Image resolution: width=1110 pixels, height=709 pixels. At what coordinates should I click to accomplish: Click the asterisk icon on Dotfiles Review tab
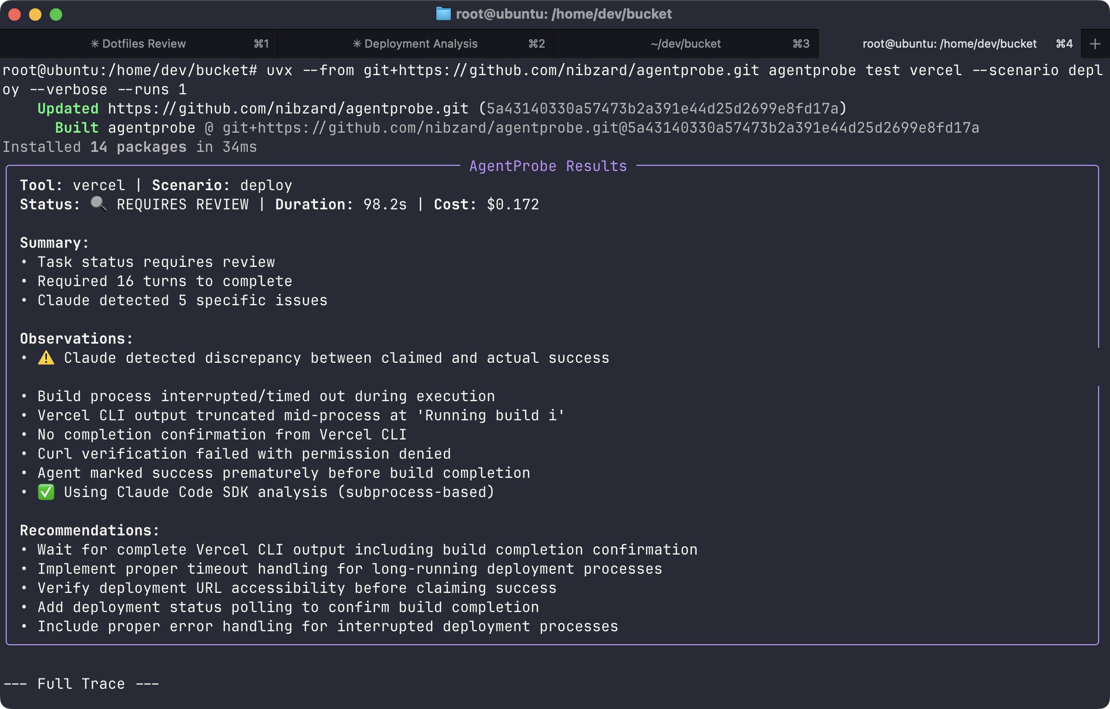[95, 44]
